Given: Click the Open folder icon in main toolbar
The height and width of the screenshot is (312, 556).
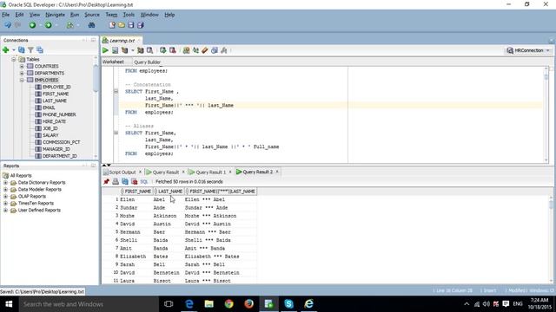Looking at the screenshot, I should pos(122,25).
